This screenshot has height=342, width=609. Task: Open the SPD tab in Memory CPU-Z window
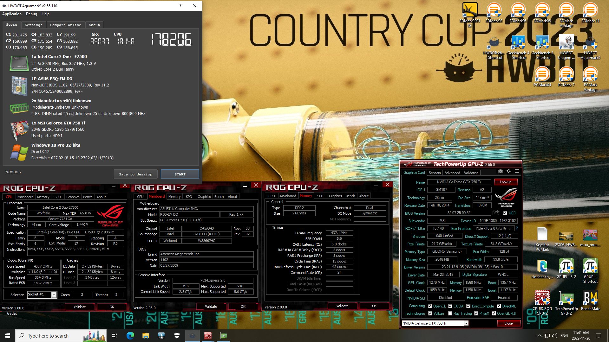click(x=320, y=196)
